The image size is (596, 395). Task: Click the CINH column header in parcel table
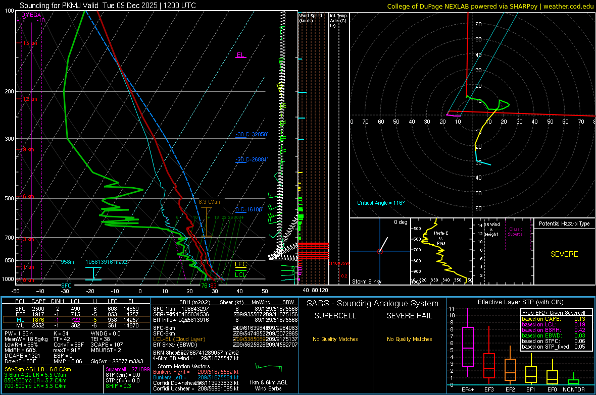[x=58, y=301]
